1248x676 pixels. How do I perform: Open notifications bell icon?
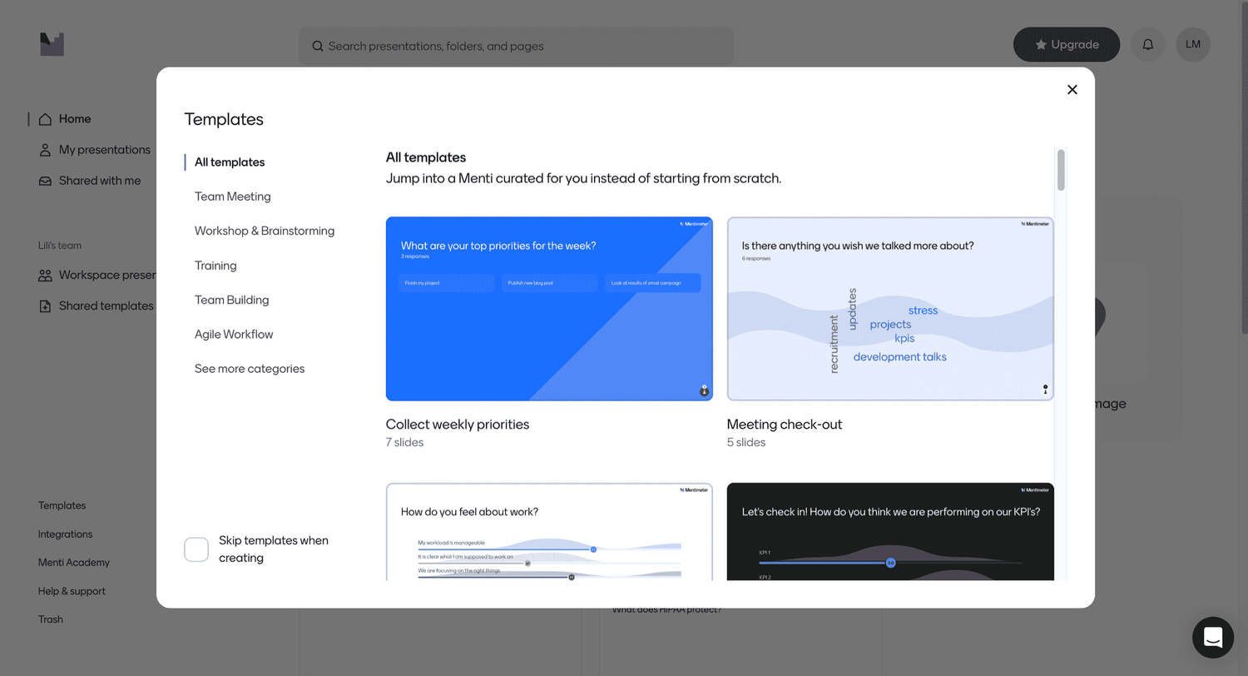[x=1148, y=45]
